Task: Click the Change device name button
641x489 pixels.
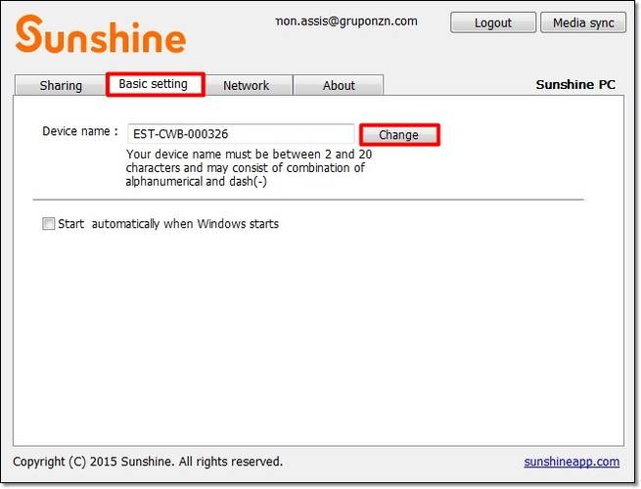Action: 399,134
